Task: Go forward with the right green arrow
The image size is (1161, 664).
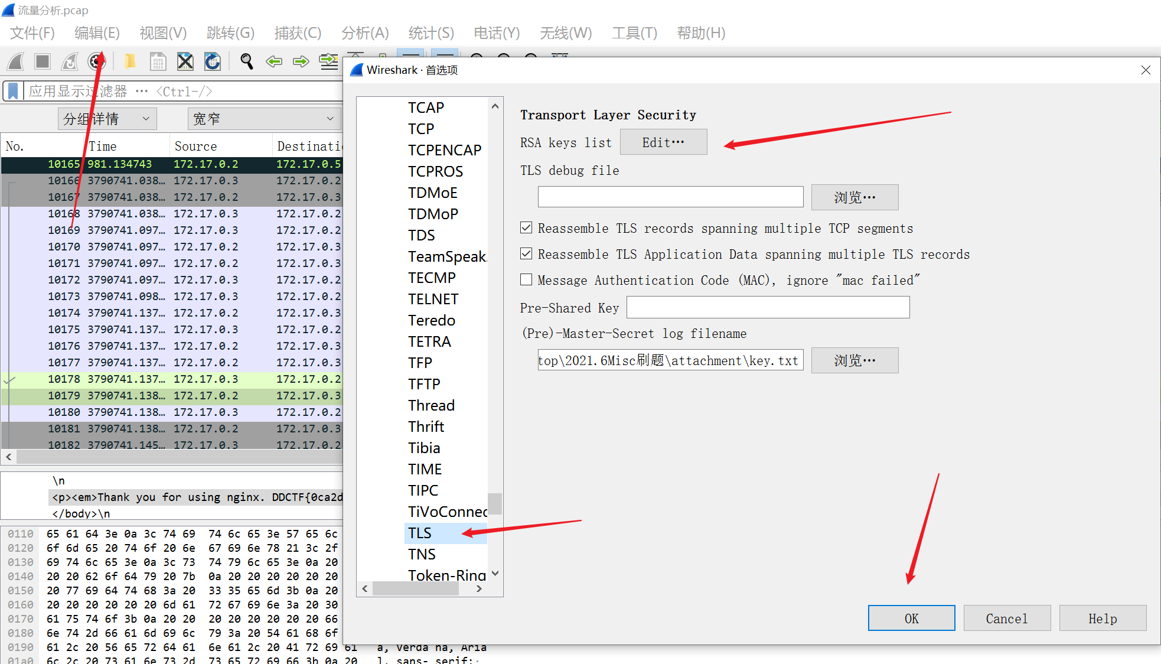Action: tap(301, 61)
